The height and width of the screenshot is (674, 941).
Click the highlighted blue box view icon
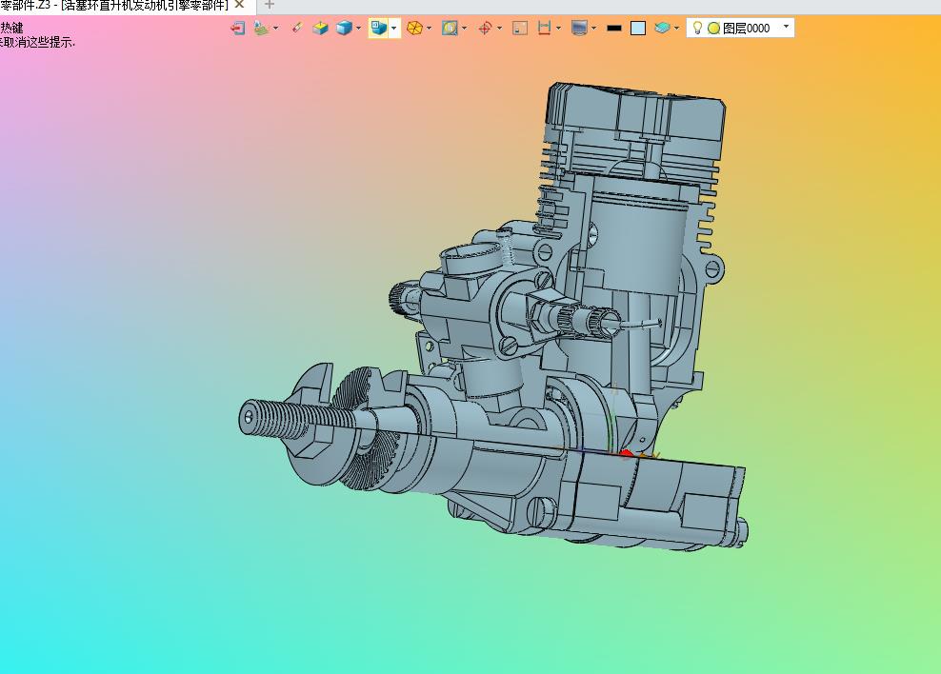(379, 29)
